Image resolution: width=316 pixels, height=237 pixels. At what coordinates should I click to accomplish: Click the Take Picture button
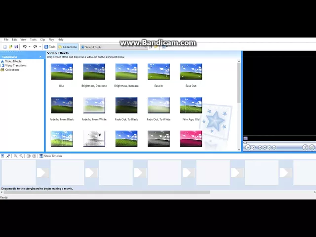click(x=312, y=148)
